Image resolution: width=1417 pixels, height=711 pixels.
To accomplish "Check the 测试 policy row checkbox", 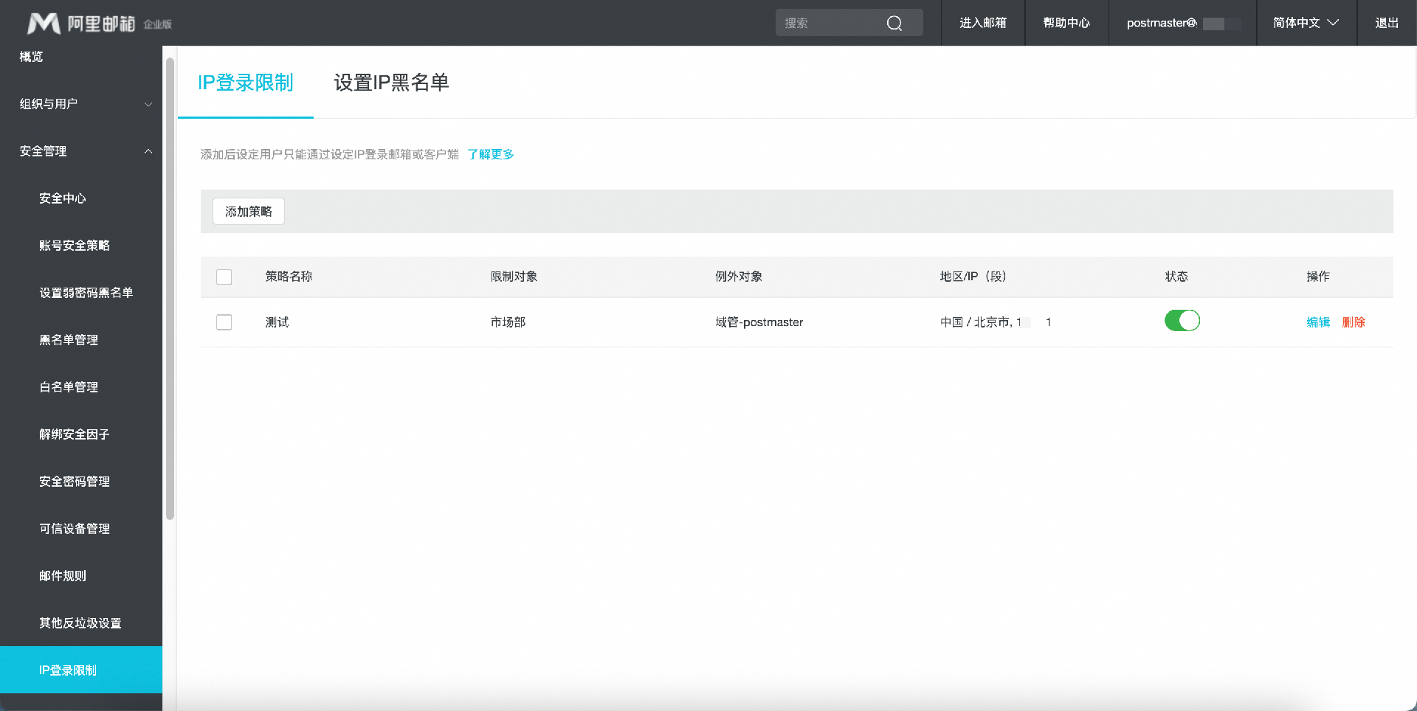I will pyautogui.click(x=224, y=322).
